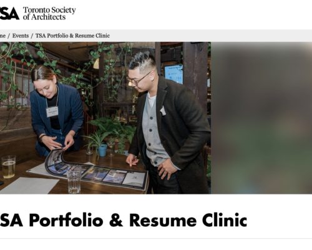Viewport: 312px width, 250px height.
Task: Click the woman's name badge in the photo
Action: click(x=52, y=112)
